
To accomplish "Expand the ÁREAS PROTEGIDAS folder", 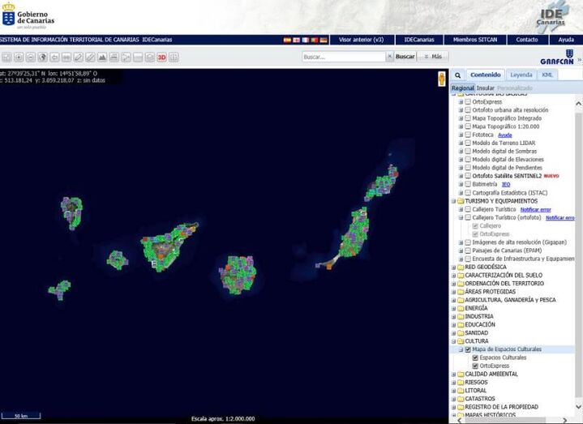I will coord(453,292).
